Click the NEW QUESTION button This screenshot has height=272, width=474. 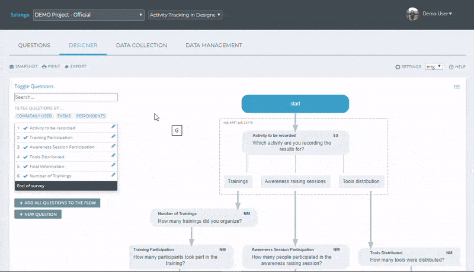click(x=38, y=215)
